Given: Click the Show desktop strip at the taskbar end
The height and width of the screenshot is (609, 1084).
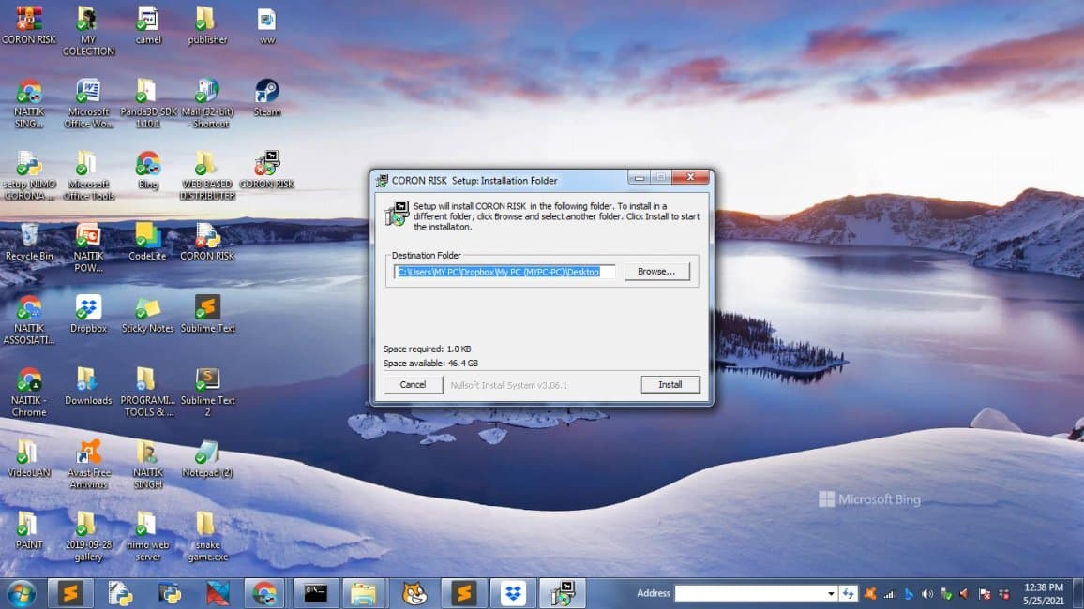Looking at the screenshot, I should click(x=1078, y=593).
